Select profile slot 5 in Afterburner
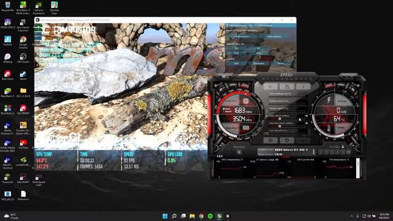The width and height of the screenshot is (393, 221). [x=343, y=152]
